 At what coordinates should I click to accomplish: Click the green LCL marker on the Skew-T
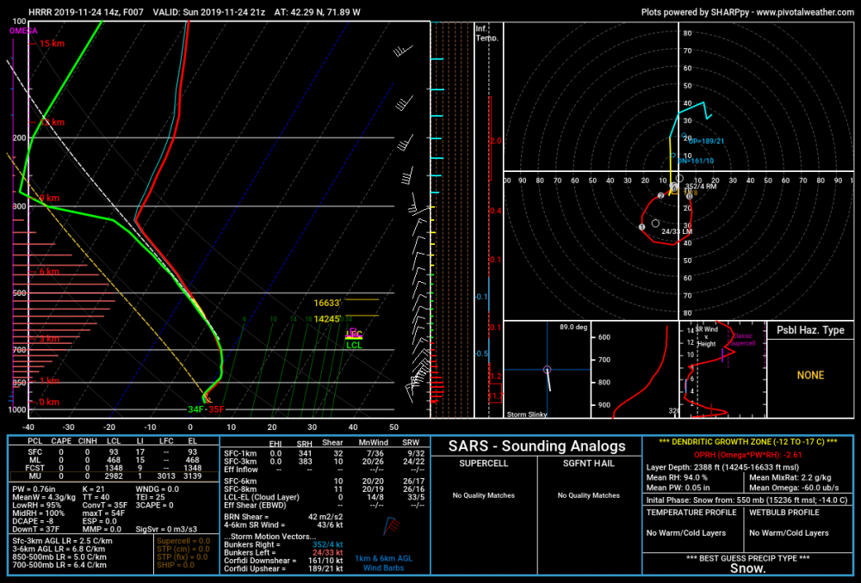tap(354, 345)
